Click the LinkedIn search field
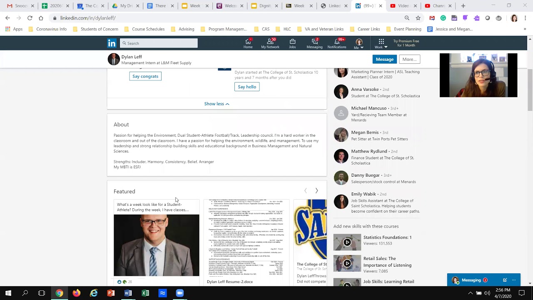This screenshot has width=533, height=300. (x=159, y=43)
